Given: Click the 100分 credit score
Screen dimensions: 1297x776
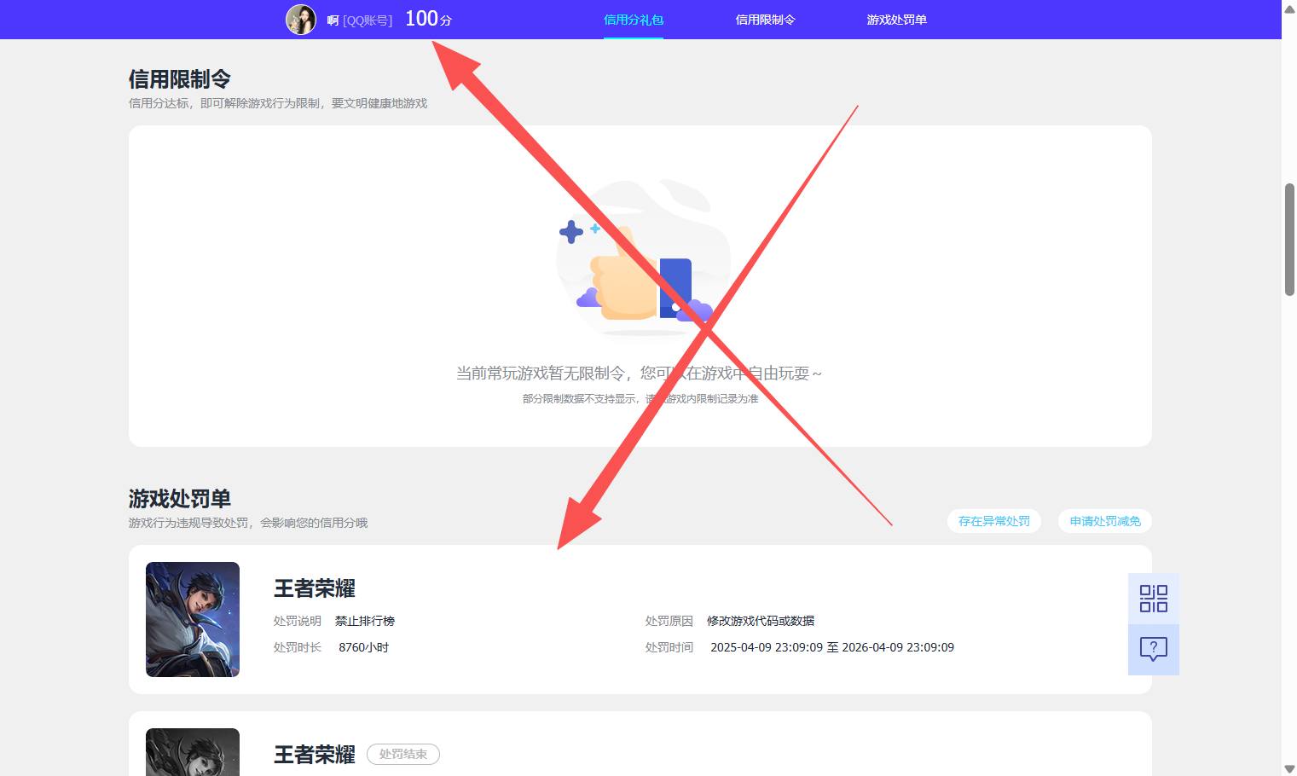Looking at the screenshot, I should coord(426,18).
